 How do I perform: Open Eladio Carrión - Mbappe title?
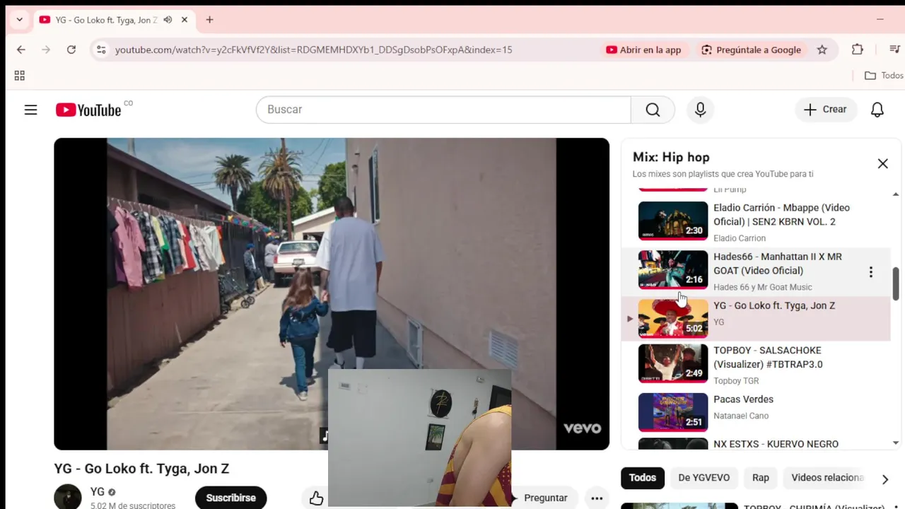(781, 214)
